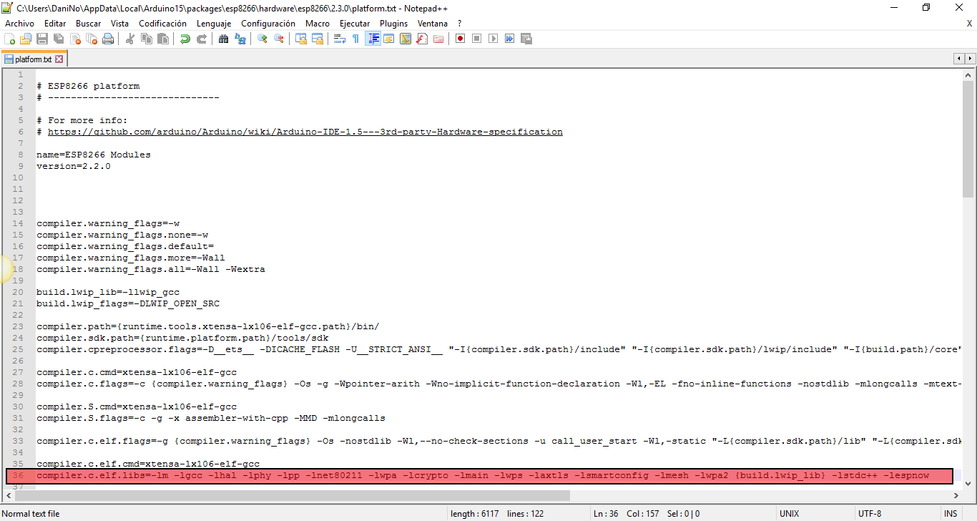
Task: Click the horizontal scrollbar thumb
Action: click(293, 495)
